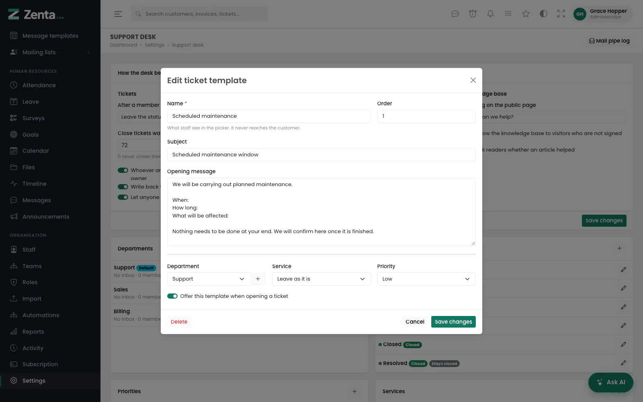Open Mail pipe log

609,41
